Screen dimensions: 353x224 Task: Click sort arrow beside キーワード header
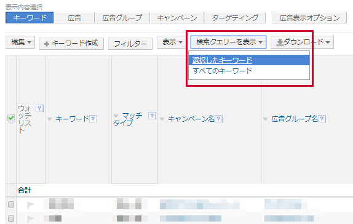[50, 119]
